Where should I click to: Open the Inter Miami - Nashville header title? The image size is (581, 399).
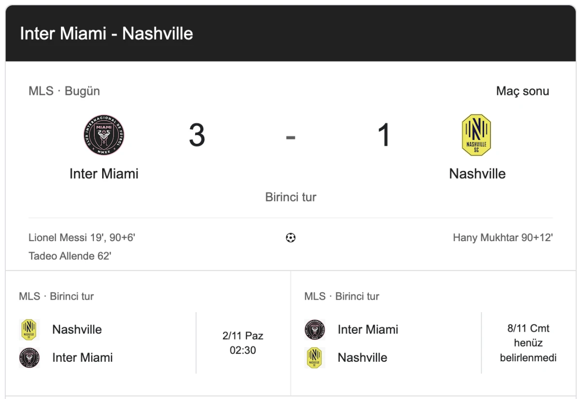[107, 33]
